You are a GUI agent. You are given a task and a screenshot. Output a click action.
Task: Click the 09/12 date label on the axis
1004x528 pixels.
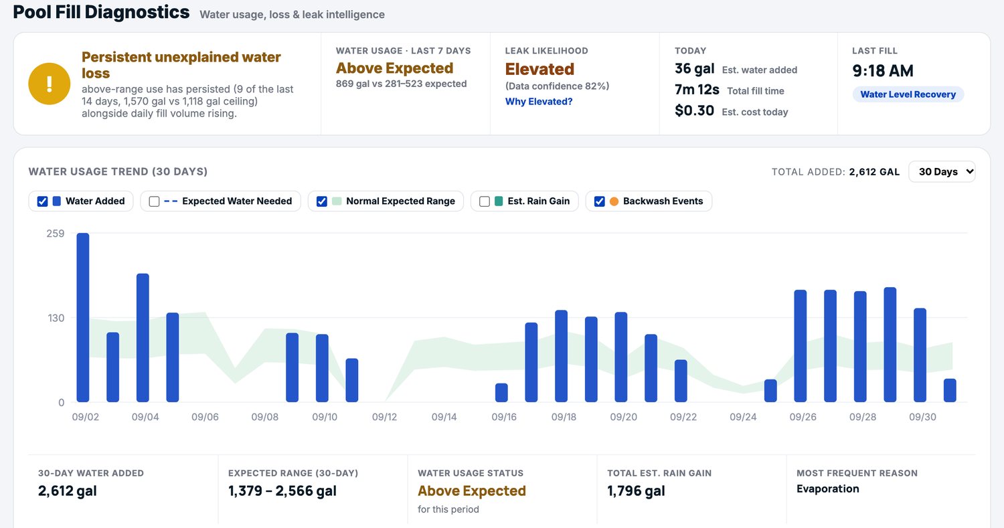tap(384, 417)
